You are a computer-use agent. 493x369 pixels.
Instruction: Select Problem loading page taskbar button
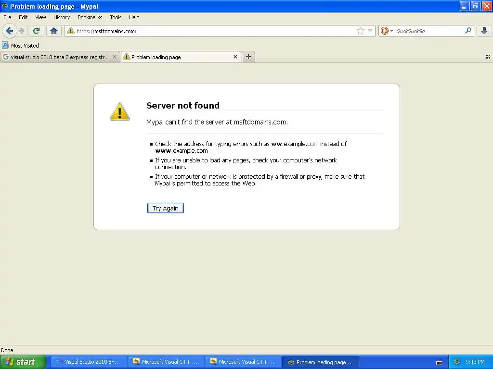pyautogui.click(x=320, y=362)
